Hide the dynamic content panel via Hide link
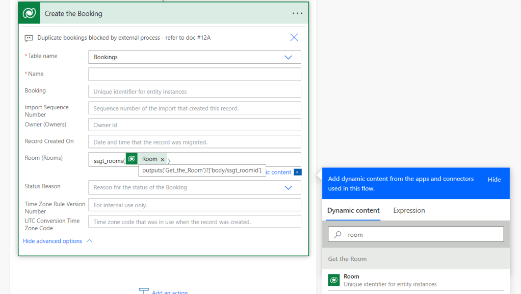The height and width of the screenshot is (294, 521). (494, 179)
